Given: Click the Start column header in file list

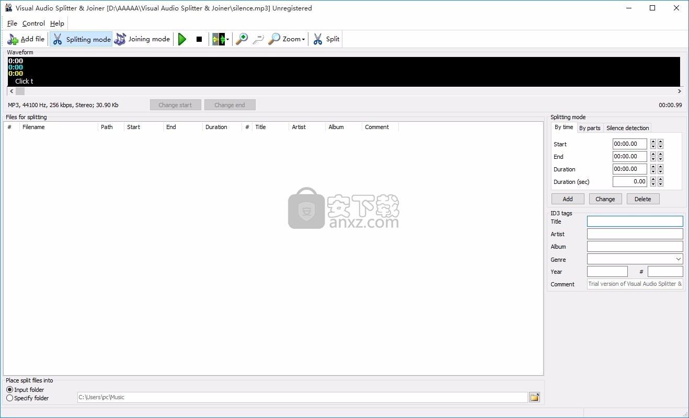Looking at the screenshot, I should [144, 127].
